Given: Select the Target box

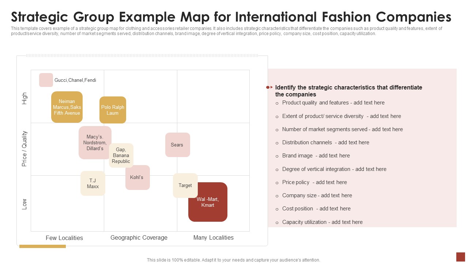Looking at the screenshot, I should pyautogui.click(x=185, y=186).
